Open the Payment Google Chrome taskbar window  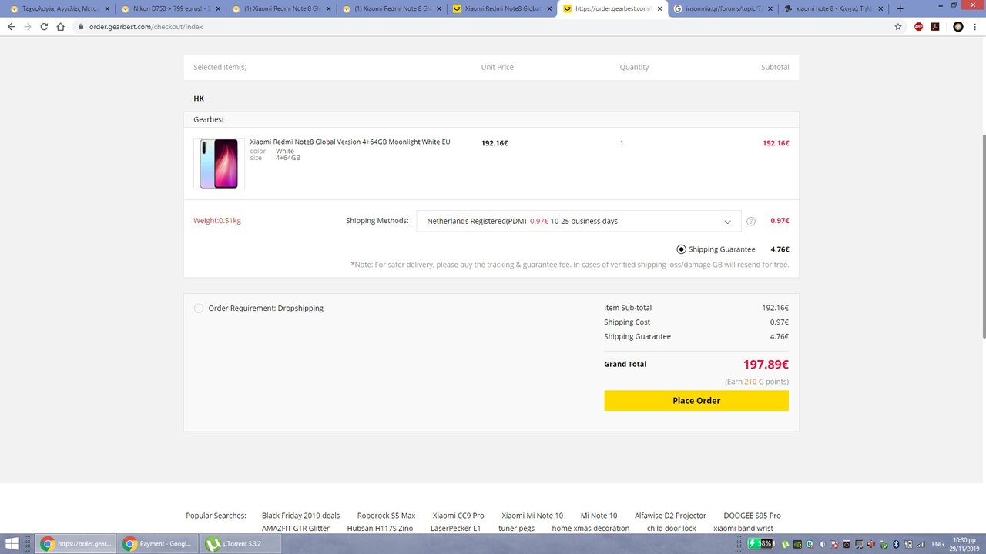[158, 544]
